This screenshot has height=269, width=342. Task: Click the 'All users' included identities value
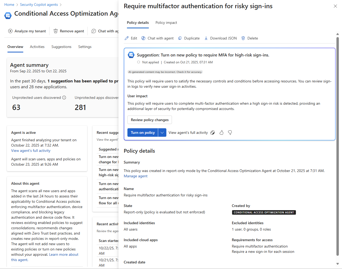tap(131, 229)
